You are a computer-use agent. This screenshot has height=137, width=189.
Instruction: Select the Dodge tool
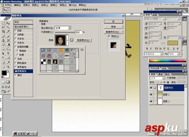coord(8,49)
